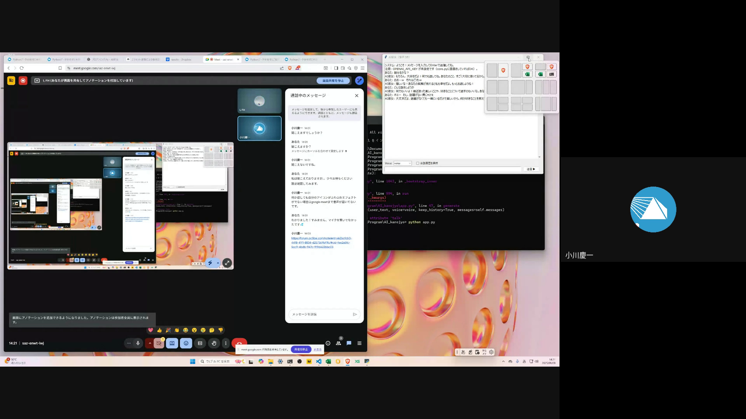This screenshot has height=419, width=746.
Task: Open meeting details info icon
Action: (328, 343)
